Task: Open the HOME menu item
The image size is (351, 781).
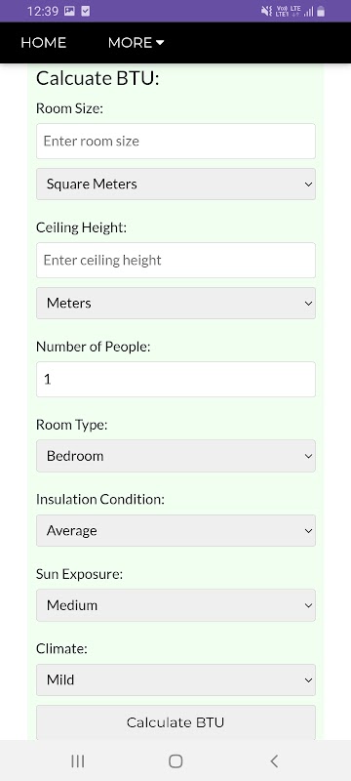Action: tap(43, 43)
